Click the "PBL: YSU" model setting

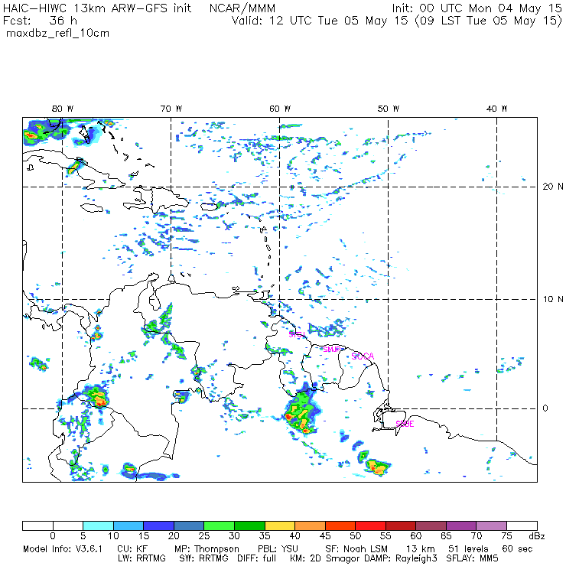(x=278, y=549)
